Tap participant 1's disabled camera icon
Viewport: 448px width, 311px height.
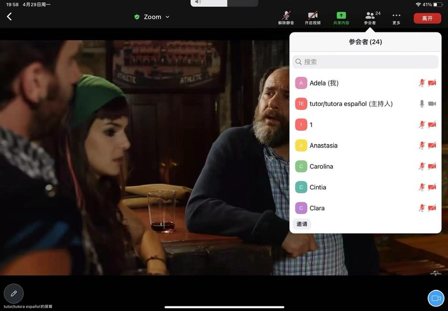click(432, 124)
